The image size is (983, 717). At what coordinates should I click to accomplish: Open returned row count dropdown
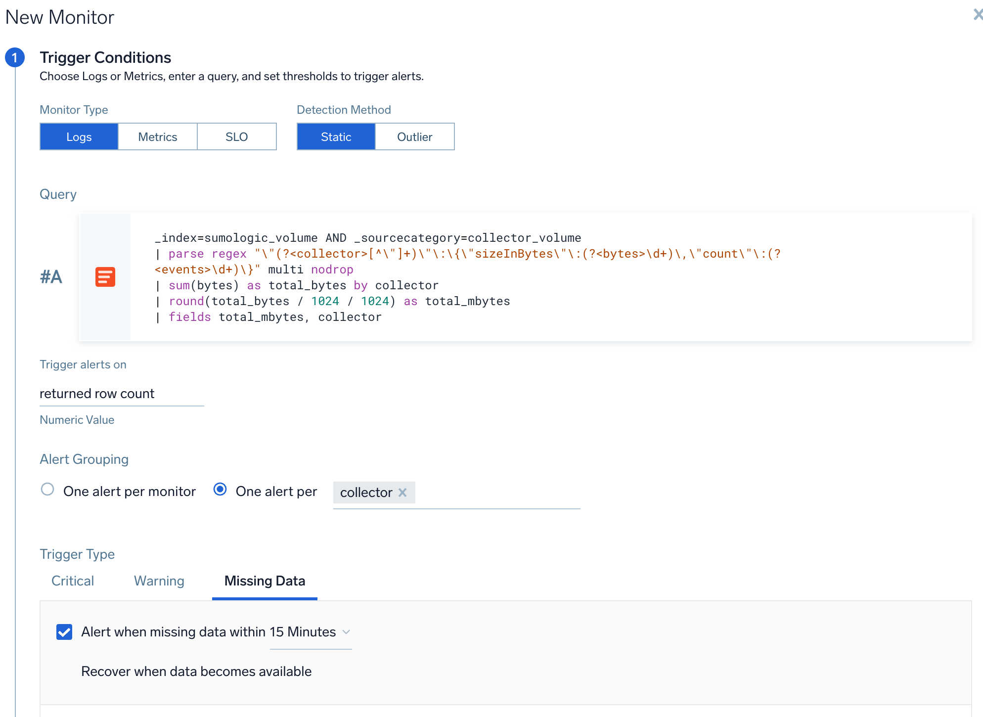(x=121, y=394)
